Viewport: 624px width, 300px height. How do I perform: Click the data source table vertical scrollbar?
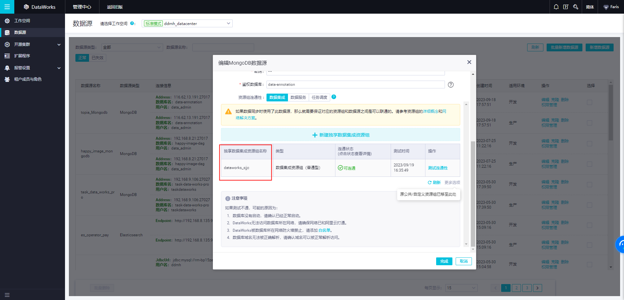tap(611, 112)
